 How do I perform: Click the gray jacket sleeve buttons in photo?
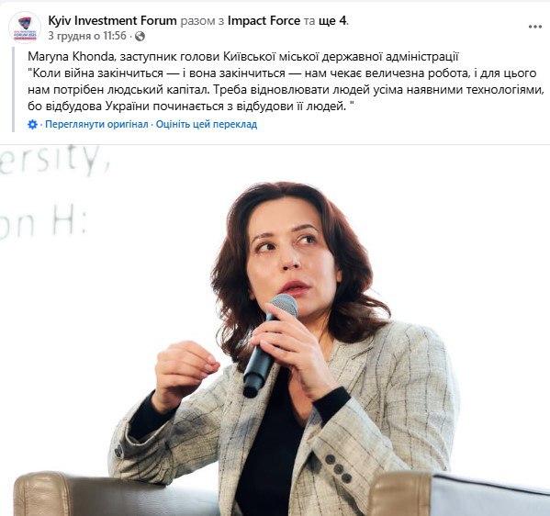(338, 468)
